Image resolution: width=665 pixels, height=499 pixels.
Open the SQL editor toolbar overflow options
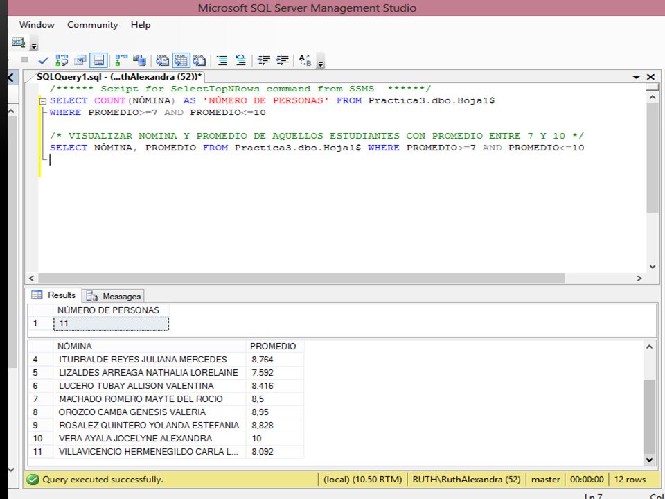pos(321,62)
